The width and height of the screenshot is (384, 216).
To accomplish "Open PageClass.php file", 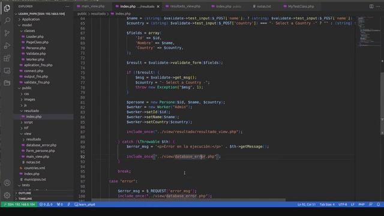I will point(37,42).
